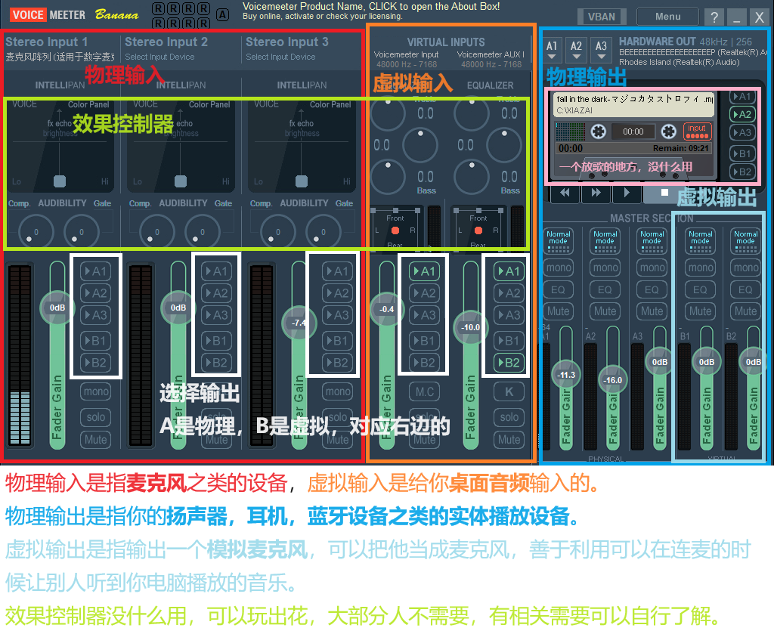Toggle A2 routing on Stereo Input 2

point(217,293)
